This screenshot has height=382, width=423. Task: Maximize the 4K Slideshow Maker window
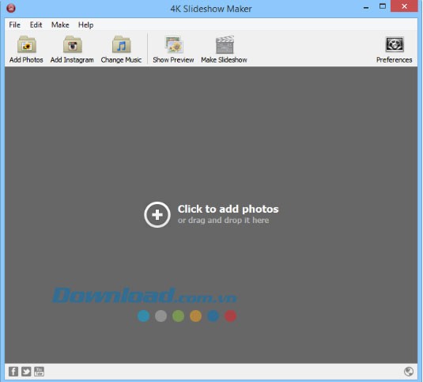click(x=383, y=6)
